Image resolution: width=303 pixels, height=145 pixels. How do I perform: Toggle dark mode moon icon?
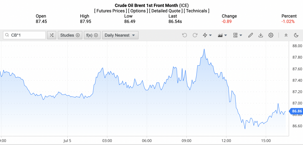296,35
